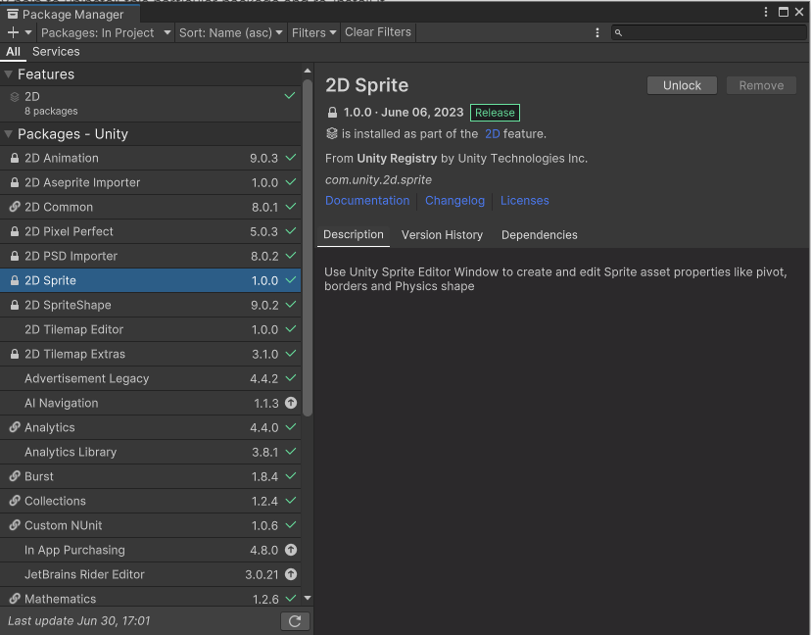
Task: Open the more options (⋮) menu in toolbar
Action: pyautogui.click(x=597, y=32)
